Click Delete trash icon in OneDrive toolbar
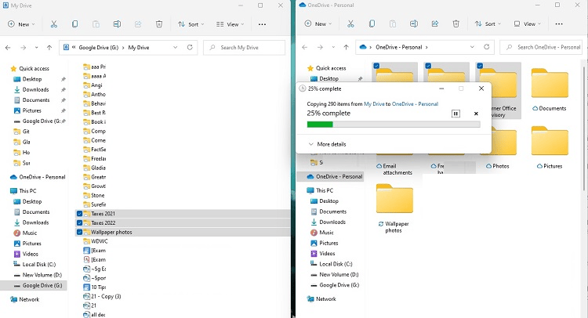 pos(456,23)
